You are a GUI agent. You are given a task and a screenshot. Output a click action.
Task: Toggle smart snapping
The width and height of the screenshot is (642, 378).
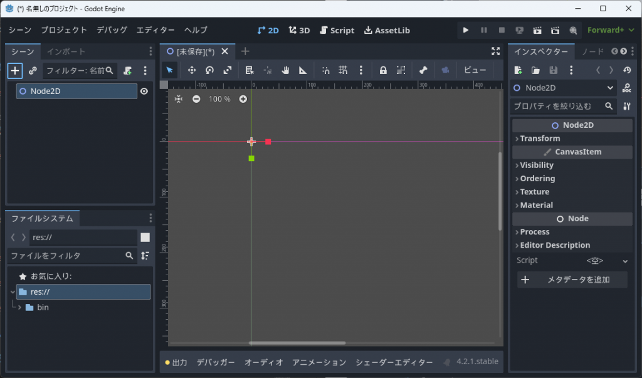325,70
